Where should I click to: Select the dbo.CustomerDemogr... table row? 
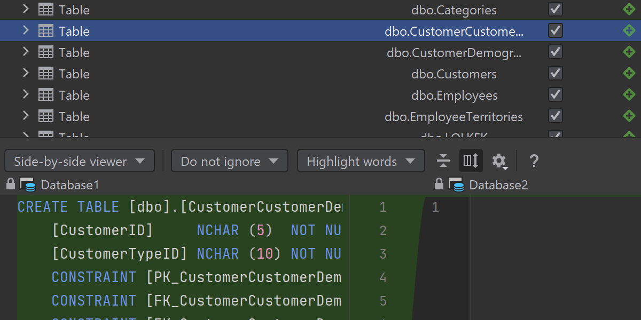click(x=454, y=53)
